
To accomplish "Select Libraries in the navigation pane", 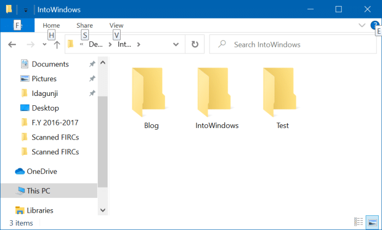I will (x=40, y=210).
